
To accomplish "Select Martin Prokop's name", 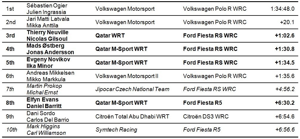I will pos(44,86).
